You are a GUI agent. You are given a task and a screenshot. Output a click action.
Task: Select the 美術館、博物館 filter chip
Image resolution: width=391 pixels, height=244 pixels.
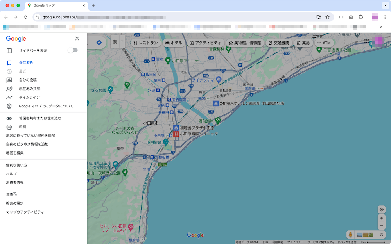[x=245, y=43]
